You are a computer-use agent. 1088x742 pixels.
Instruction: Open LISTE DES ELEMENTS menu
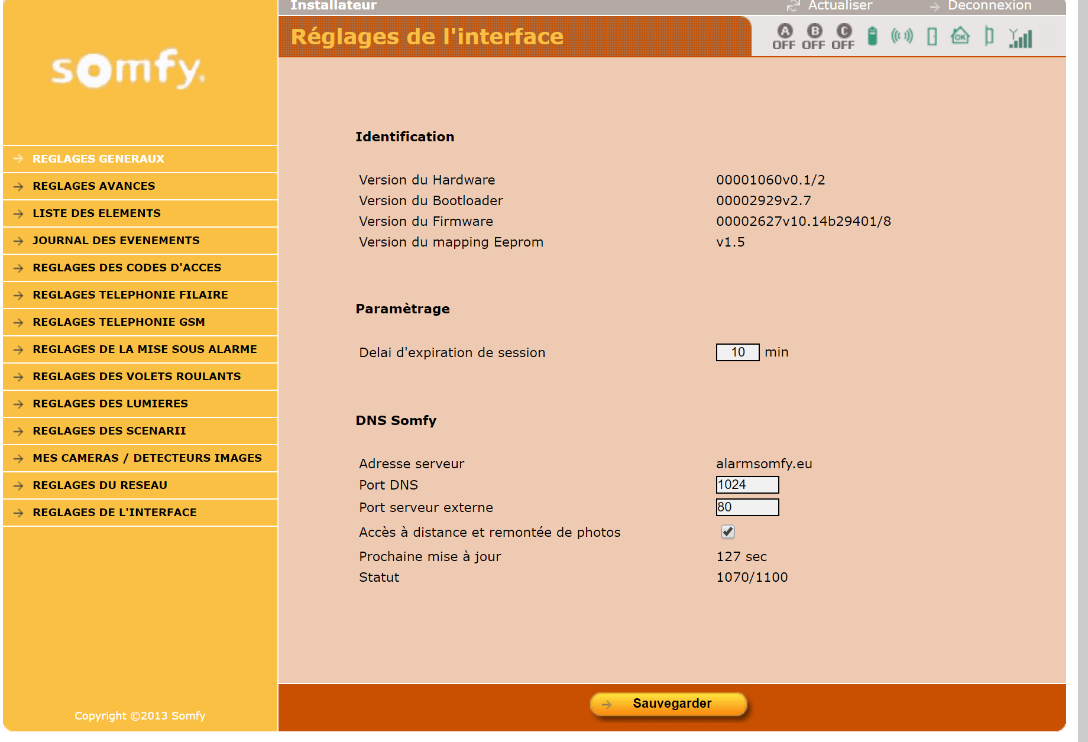pyautogui.click(x=140, y=213)
